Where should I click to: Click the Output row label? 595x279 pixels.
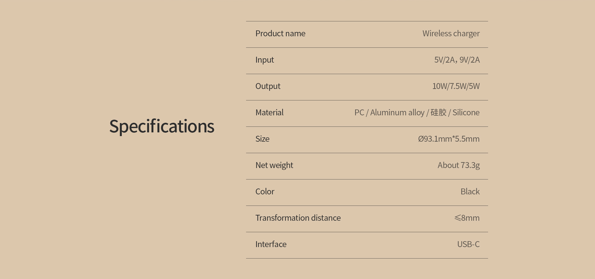point(268,86)
